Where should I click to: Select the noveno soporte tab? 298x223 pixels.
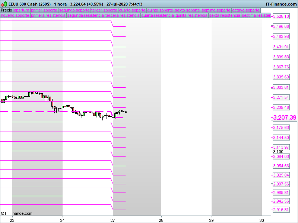[15, 15]
